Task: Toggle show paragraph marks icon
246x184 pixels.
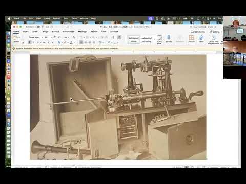Action: [x=119, y=37]
